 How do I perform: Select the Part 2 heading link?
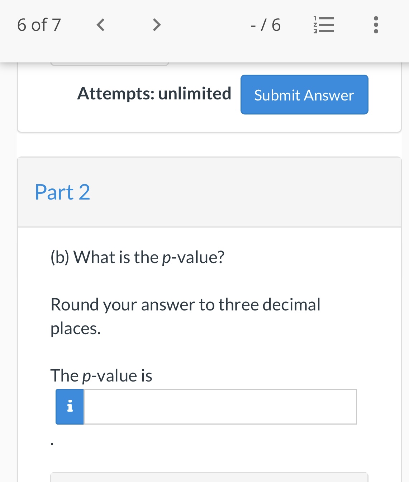point(62,192)
